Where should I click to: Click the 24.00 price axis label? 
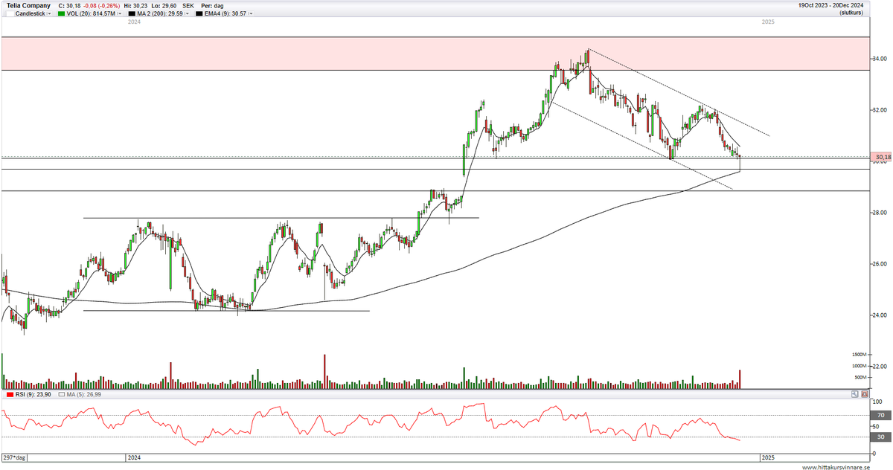coord(878,315)
